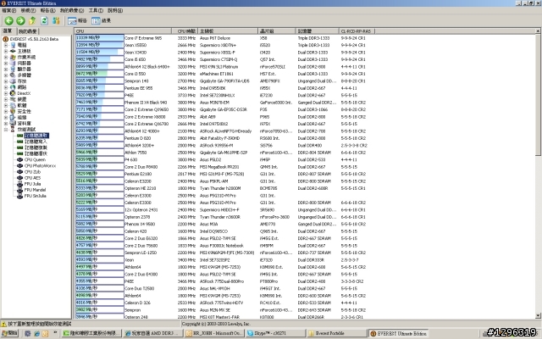This screenshot has width=542, height=339.
Task: Switch to the AMD DDR3 browser taskbar button
Action: pyautogui.click(x=152, y=333)
